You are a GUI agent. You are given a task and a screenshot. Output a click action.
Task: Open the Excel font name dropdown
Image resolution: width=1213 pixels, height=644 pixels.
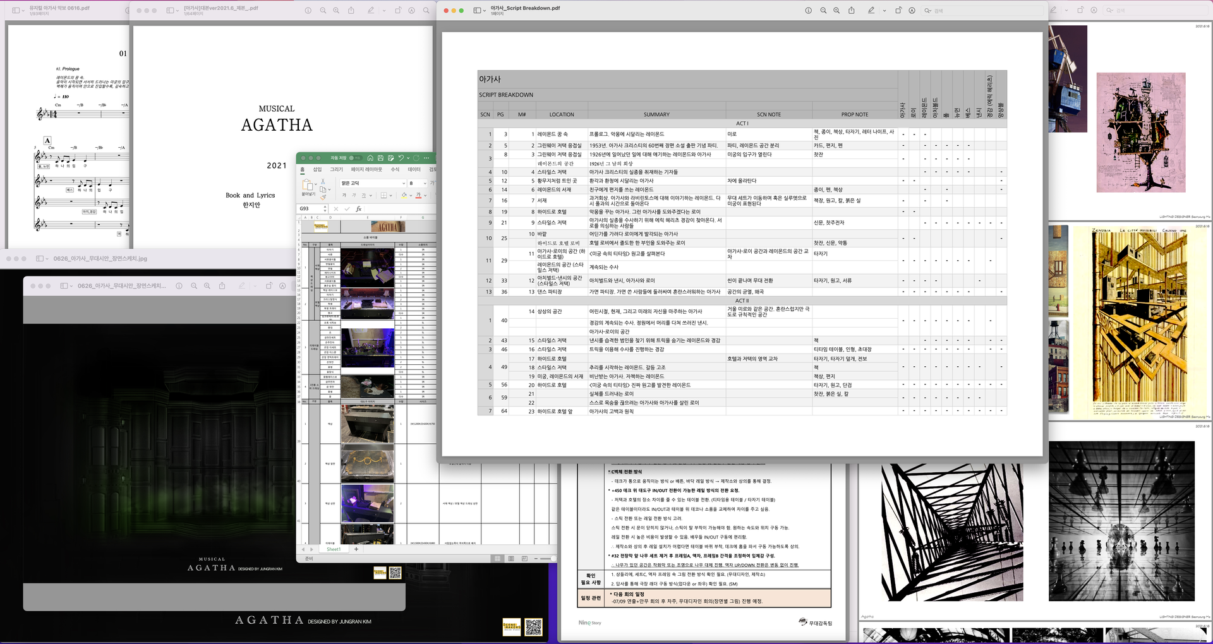[x=403, y=184]
